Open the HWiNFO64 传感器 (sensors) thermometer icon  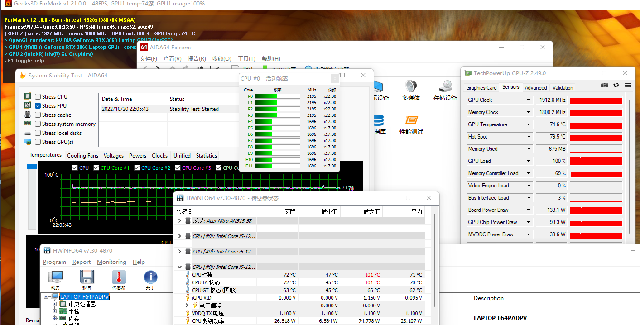[x=119, y=277]
